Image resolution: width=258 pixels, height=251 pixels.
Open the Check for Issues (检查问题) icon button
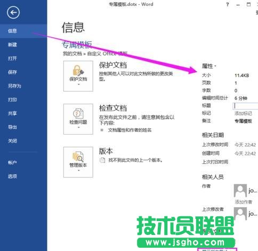point(78,119)
